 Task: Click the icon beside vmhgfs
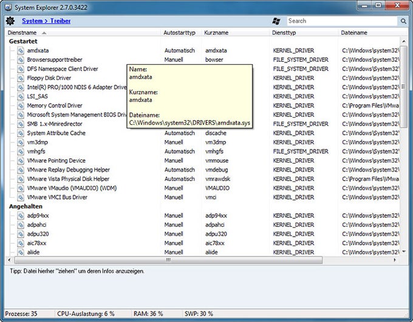pyautogui.click(x=21, y=152)
